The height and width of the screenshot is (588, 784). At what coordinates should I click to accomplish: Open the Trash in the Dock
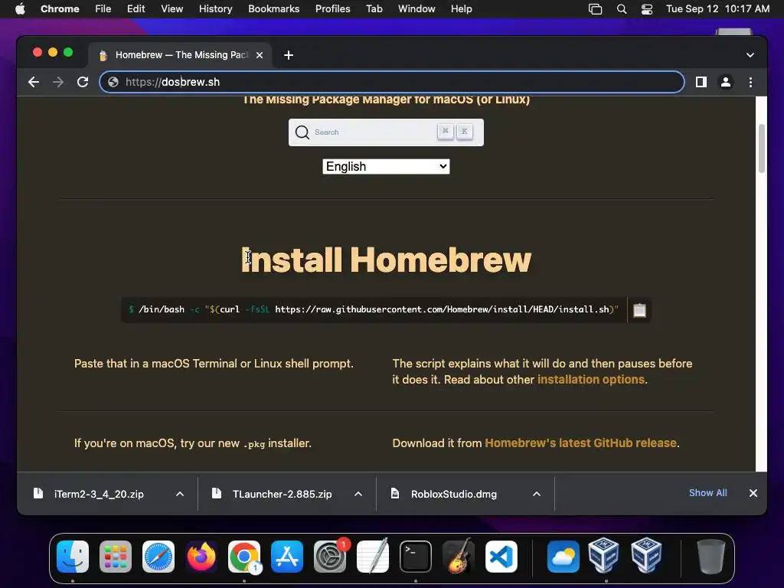pos(710,557)
